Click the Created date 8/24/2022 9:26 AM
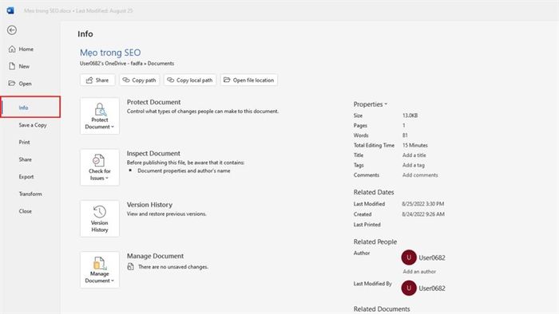Viewport: 559px width, 314px height. (x=422, y=214)
